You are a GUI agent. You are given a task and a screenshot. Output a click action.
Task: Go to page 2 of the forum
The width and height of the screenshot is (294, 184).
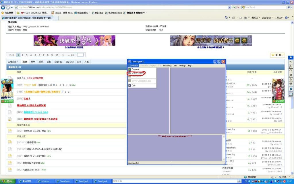(x=22, y=55)
